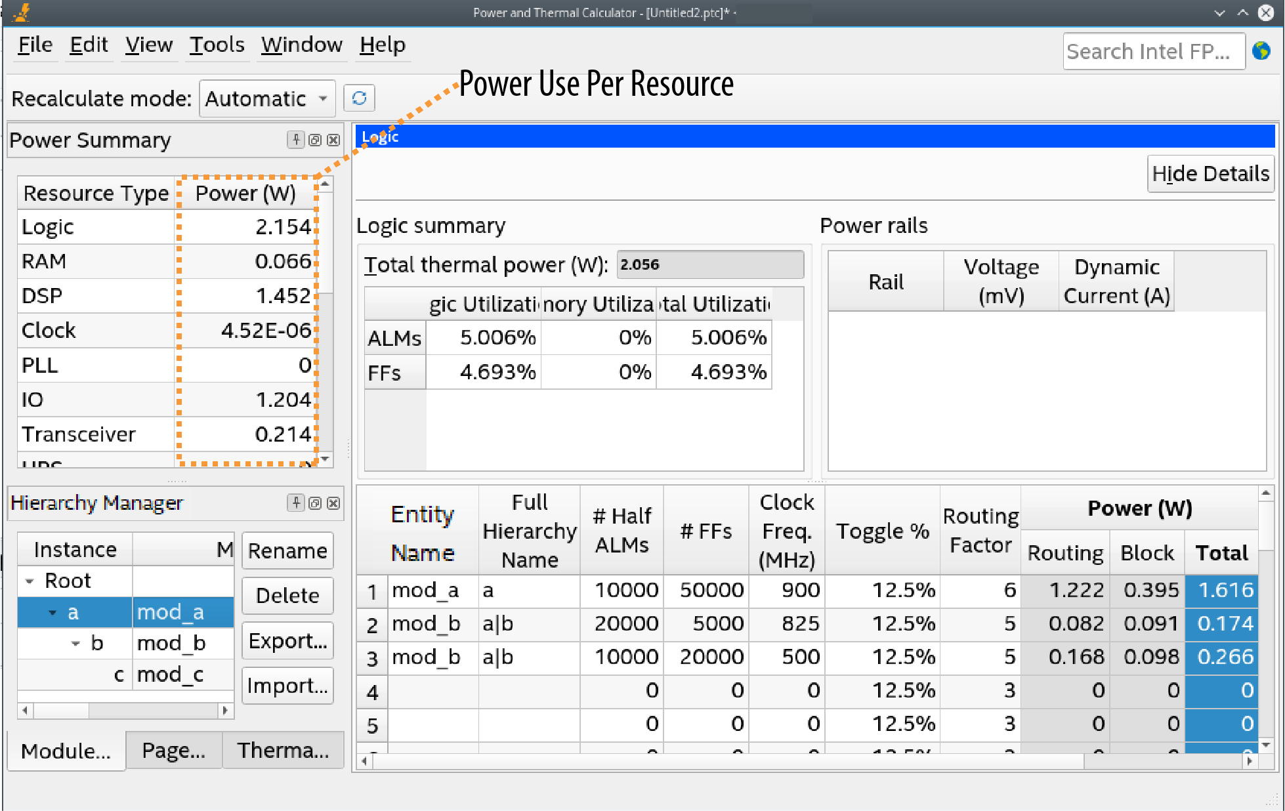
Task: Collapse the Root tree node
Action: [x=30, y=581]
